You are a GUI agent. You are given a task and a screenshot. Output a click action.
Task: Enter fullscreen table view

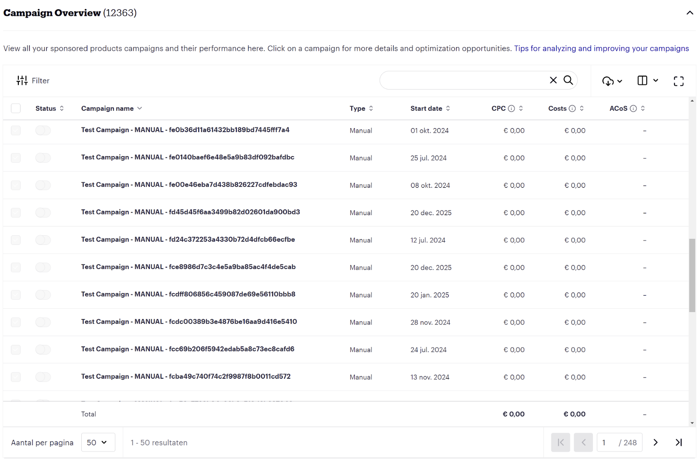click(x=678, y=81)
